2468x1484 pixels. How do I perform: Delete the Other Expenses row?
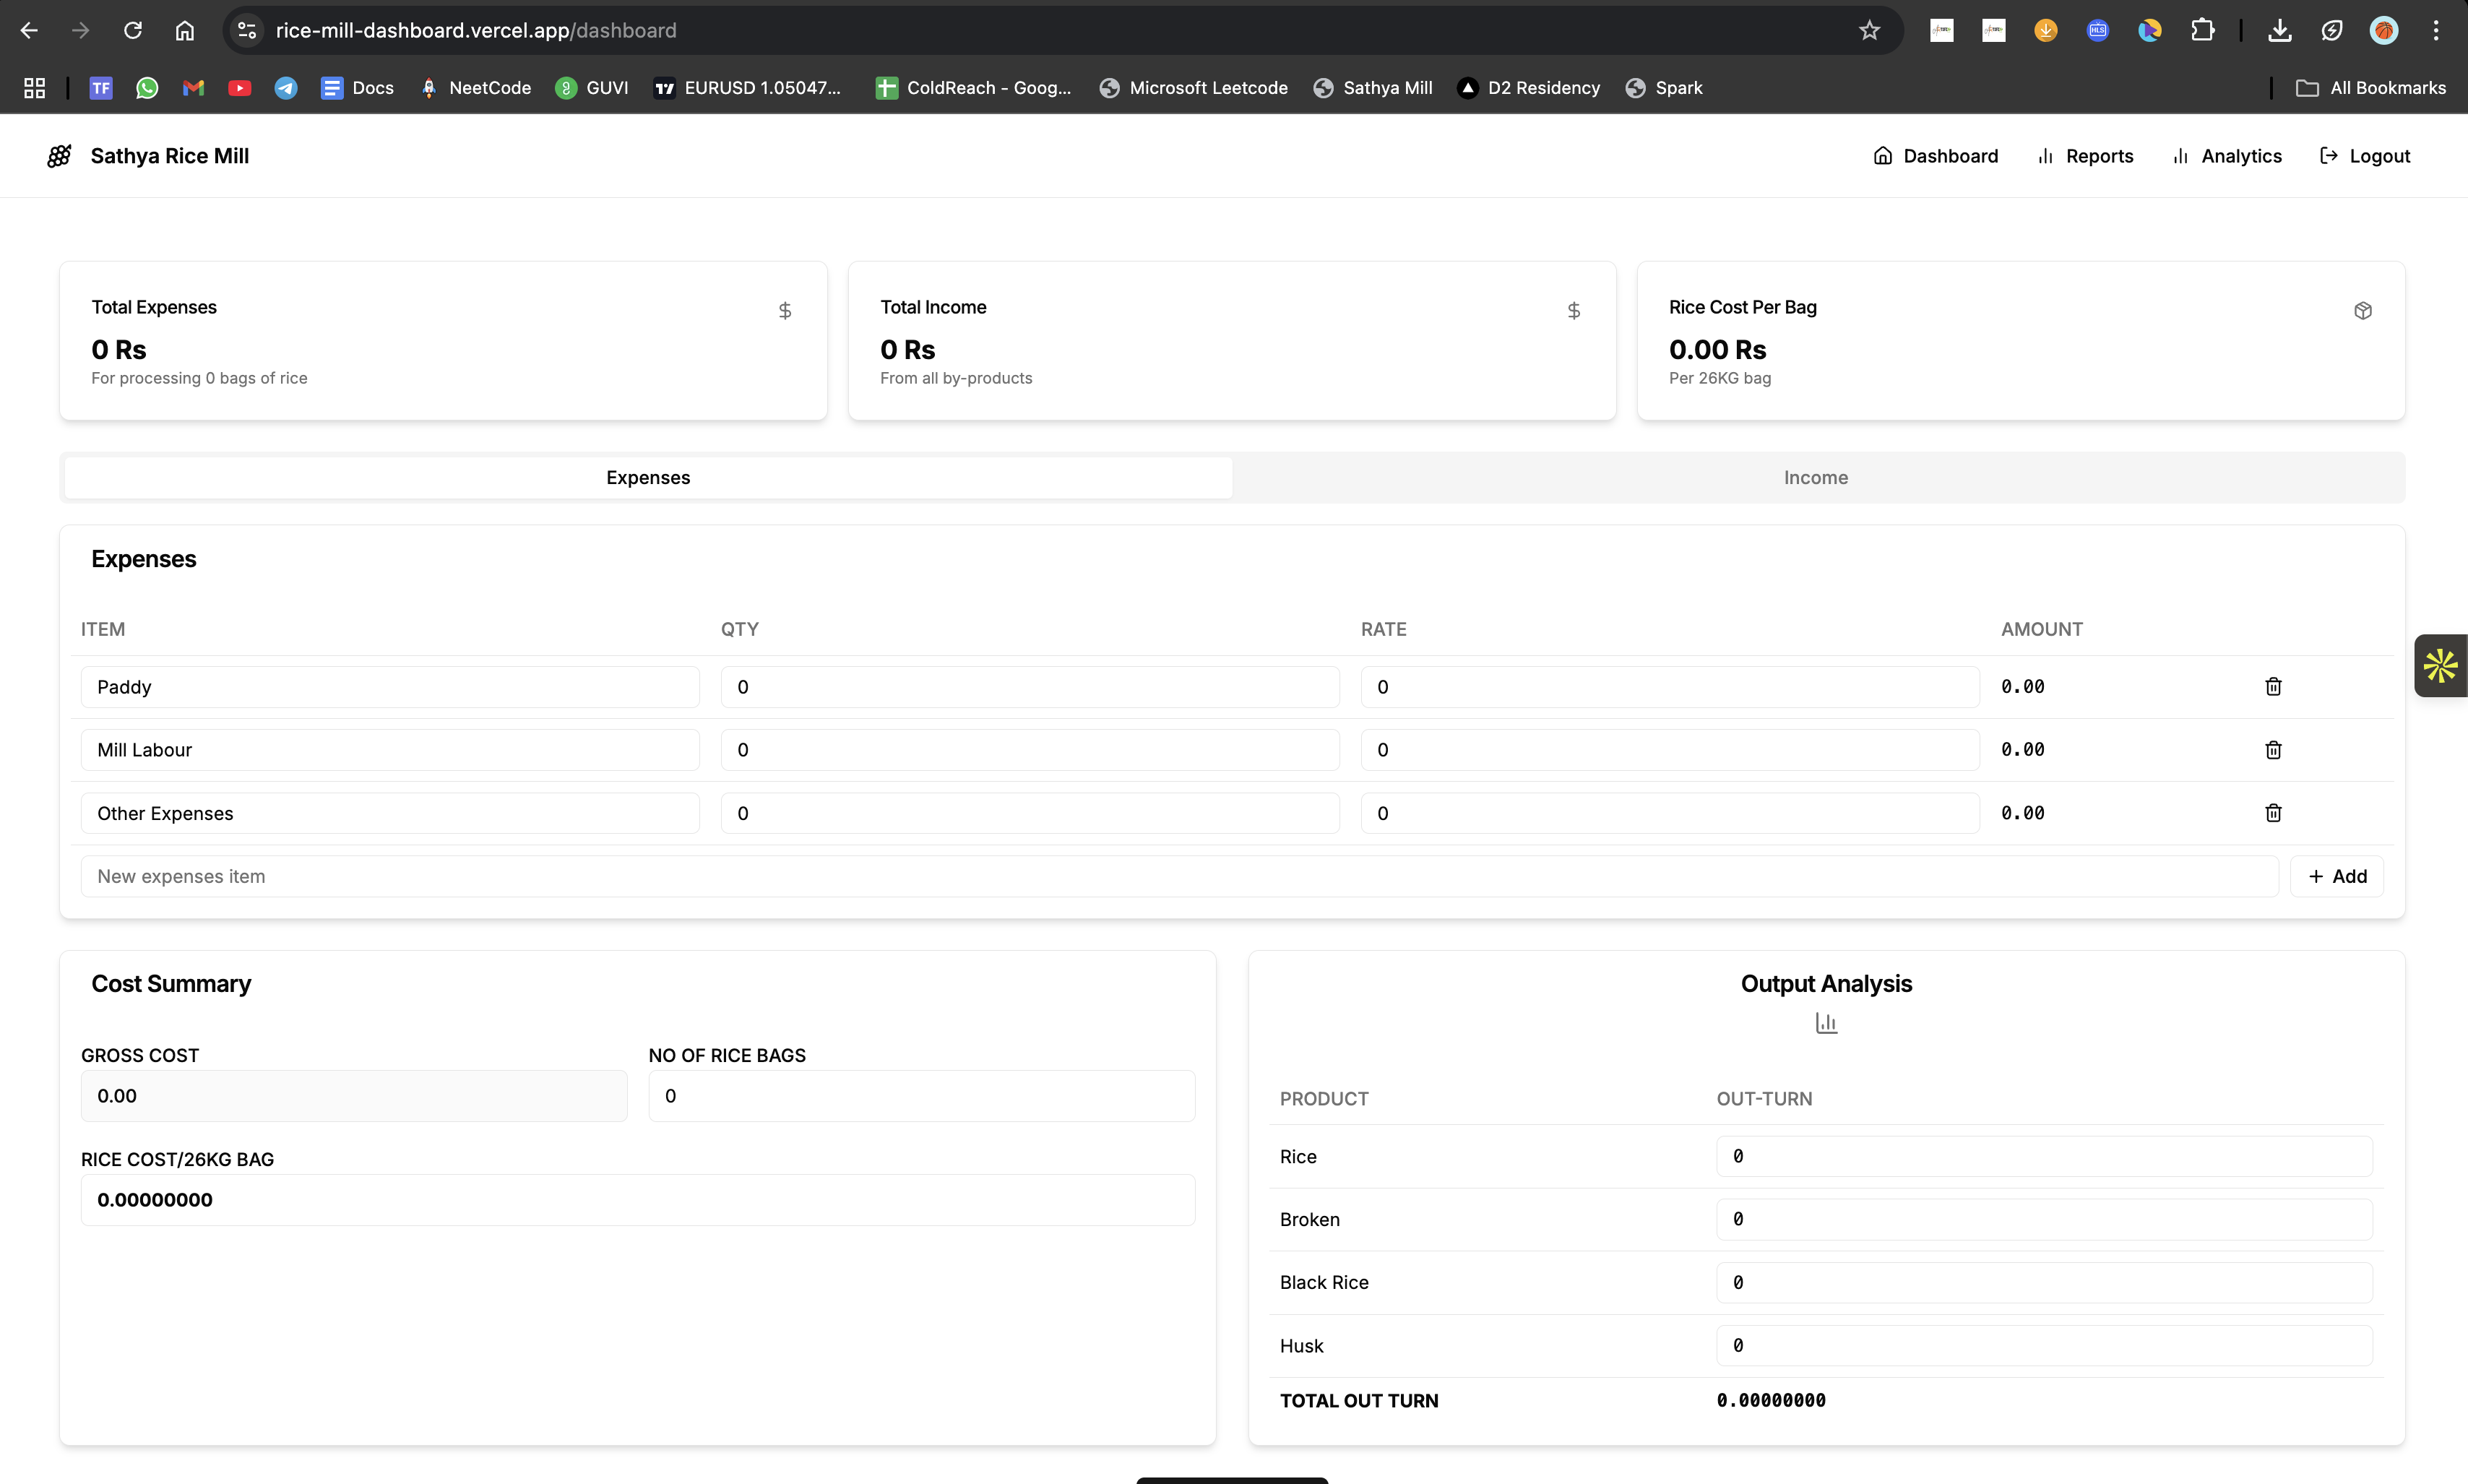pyautogui.click(x=2273, y=813)
